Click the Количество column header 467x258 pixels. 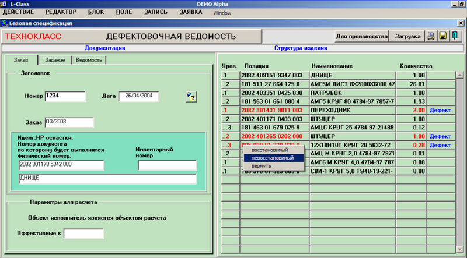click(416, 66)
